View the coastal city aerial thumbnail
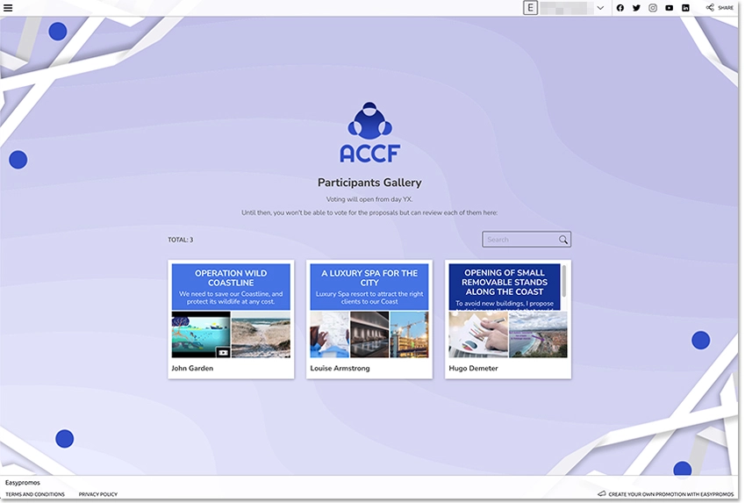745x503 pixels. tap(538, 334)
